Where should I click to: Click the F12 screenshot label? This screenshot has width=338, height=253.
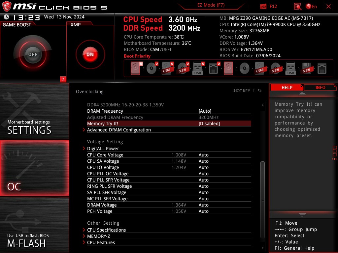(x=273, y=6)
